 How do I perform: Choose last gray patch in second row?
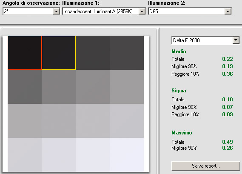[127, 87]
